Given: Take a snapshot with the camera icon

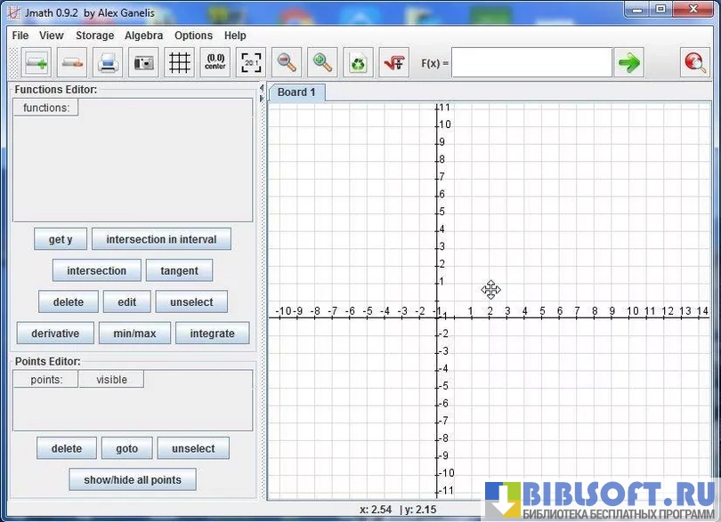Looking at the screenshot, I should (x=143, y=63).
